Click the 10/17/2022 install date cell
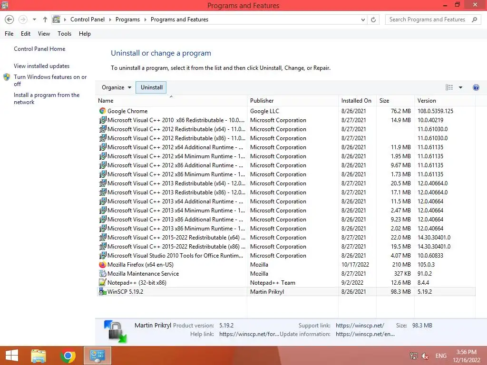The height and width of the screenshot is (365, 487). (x=355, y=264)
